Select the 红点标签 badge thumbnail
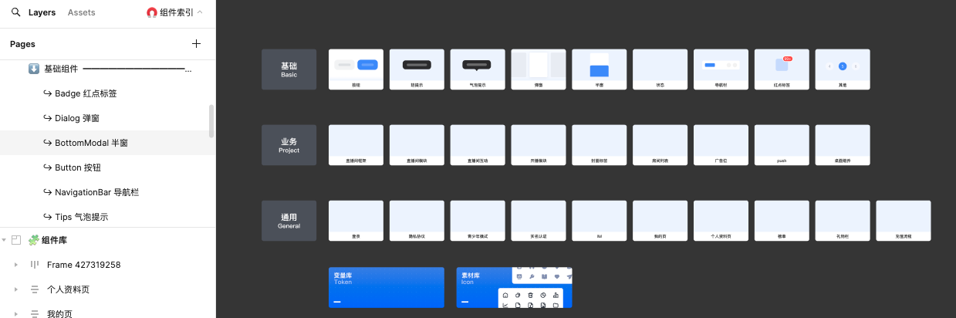The height and width of the screenshot is (318, 956). [782, 69]
